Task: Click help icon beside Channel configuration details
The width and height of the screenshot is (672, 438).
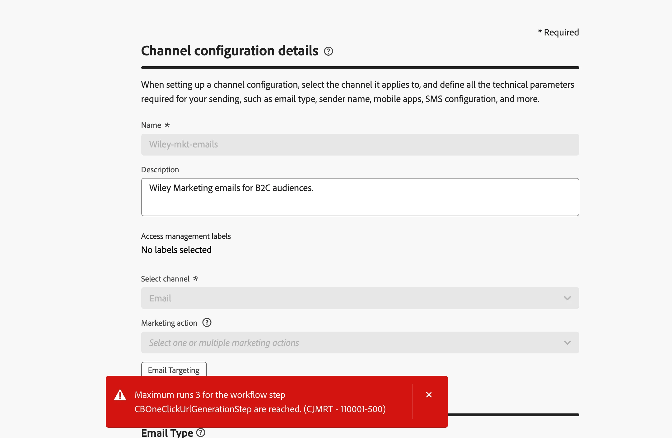Action: pyautogui.click(x=328, y=51)
